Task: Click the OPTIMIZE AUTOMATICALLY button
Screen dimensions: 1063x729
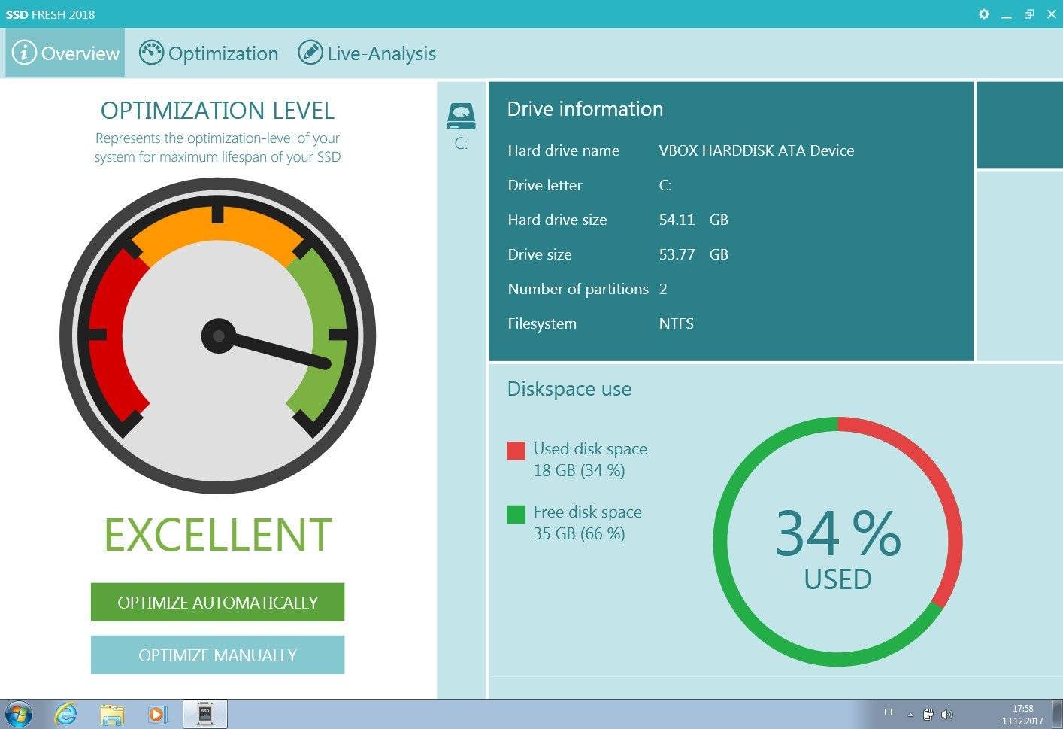Action: (217, 602)
